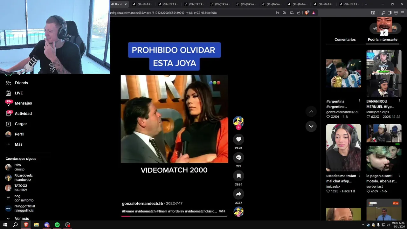This screenshot has width=407, height=229.
Task: Follow the creator via the red plus badge
Action: click(238, 127)
